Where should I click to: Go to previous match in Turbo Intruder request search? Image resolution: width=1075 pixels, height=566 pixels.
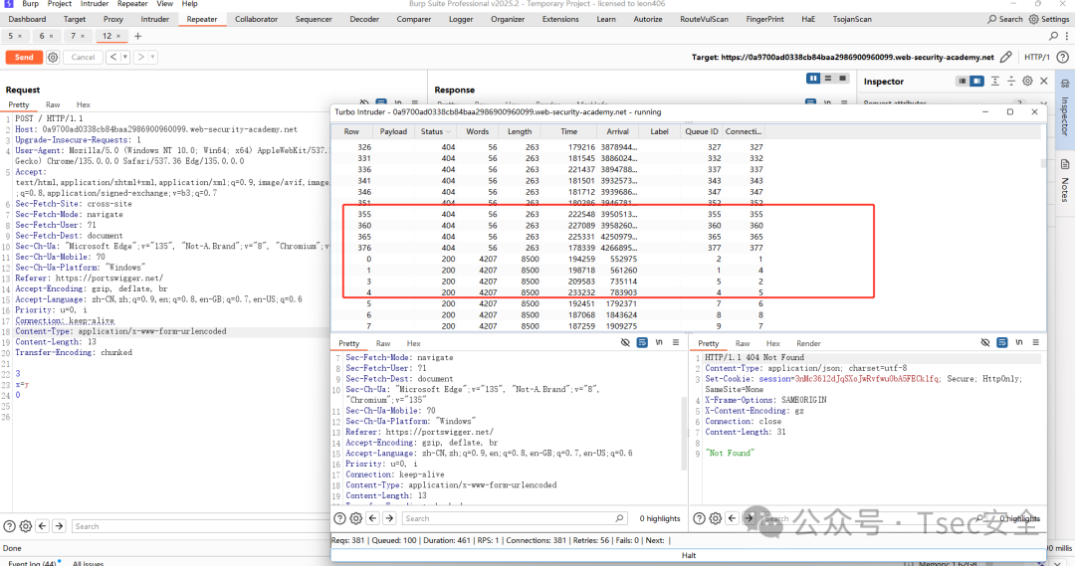[373, 518]
